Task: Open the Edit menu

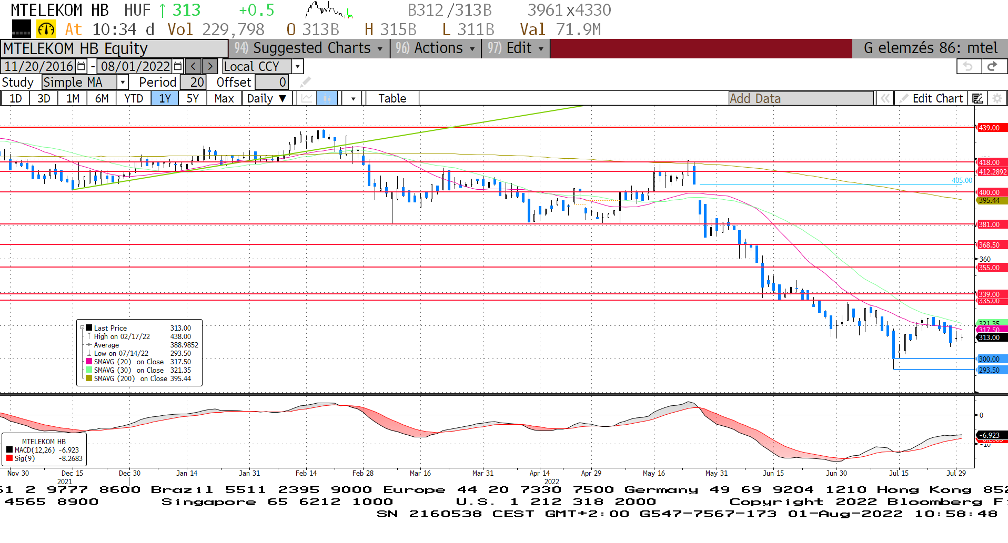Action: 516,48
